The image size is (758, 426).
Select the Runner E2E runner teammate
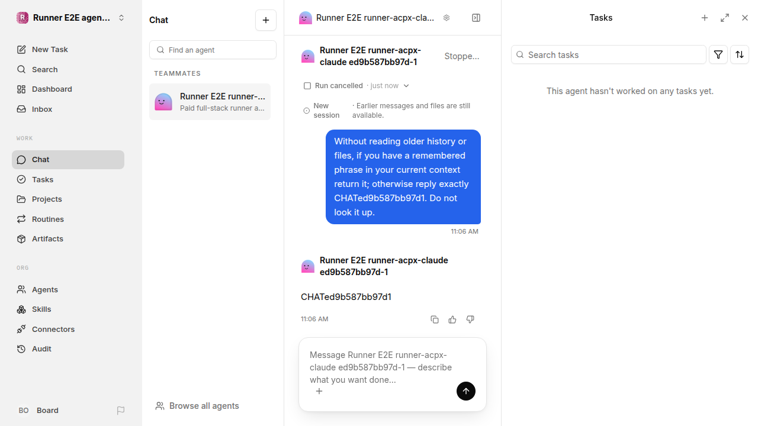[x=210, y=102]
